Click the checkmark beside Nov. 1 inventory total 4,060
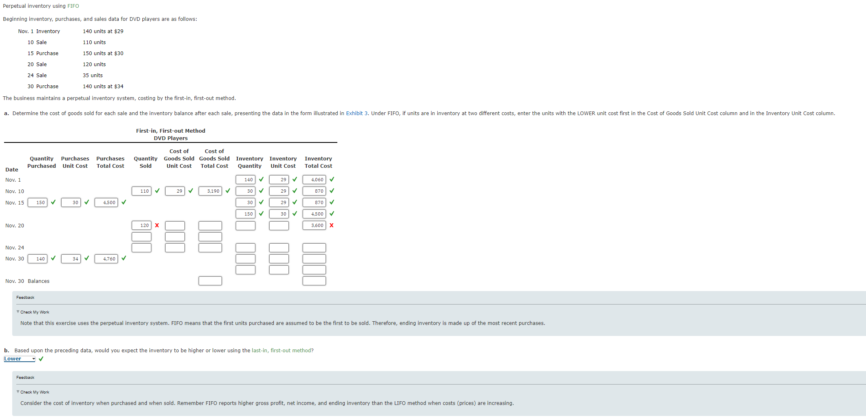The width and height of the screenshot is (866, 418). click(x=332, y=180)
